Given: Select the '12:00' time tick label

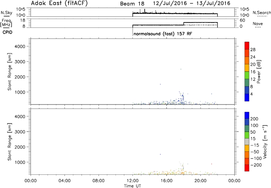Looking at the screenshot, I should 132,181.
